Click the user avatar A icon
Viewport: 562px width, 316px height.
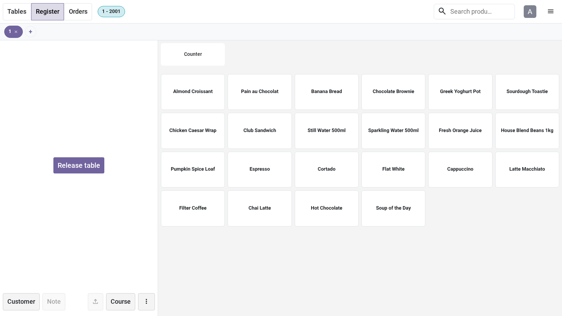pyautogui.click(x=530, y=12)
